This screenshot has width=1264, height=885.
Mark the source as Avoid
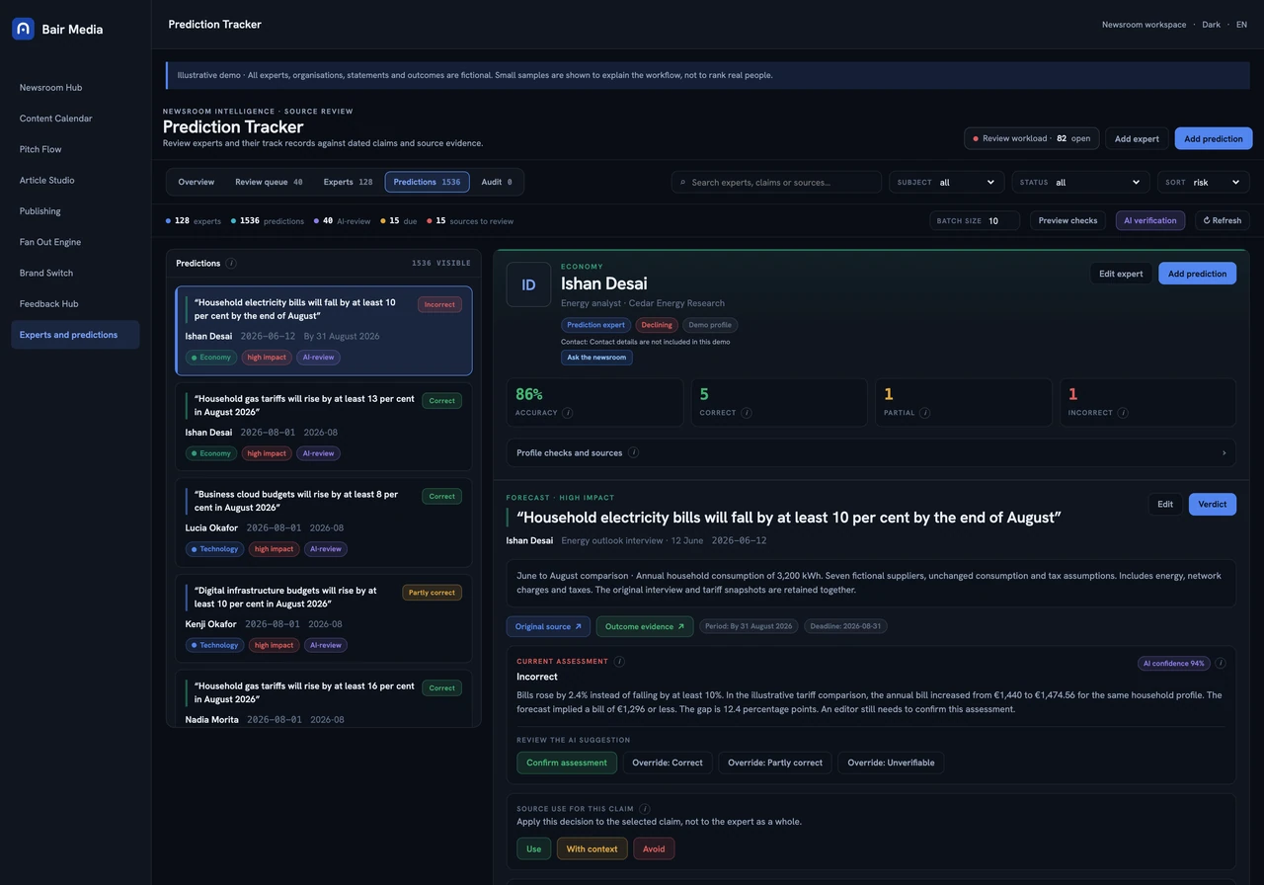pos(654,849)
